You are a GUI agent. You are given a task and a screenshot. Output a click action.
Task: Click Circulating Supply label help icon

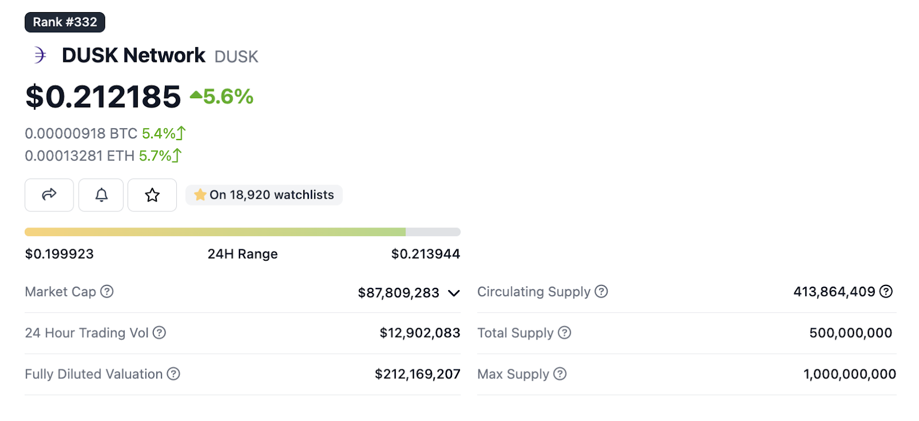[601, 292]
